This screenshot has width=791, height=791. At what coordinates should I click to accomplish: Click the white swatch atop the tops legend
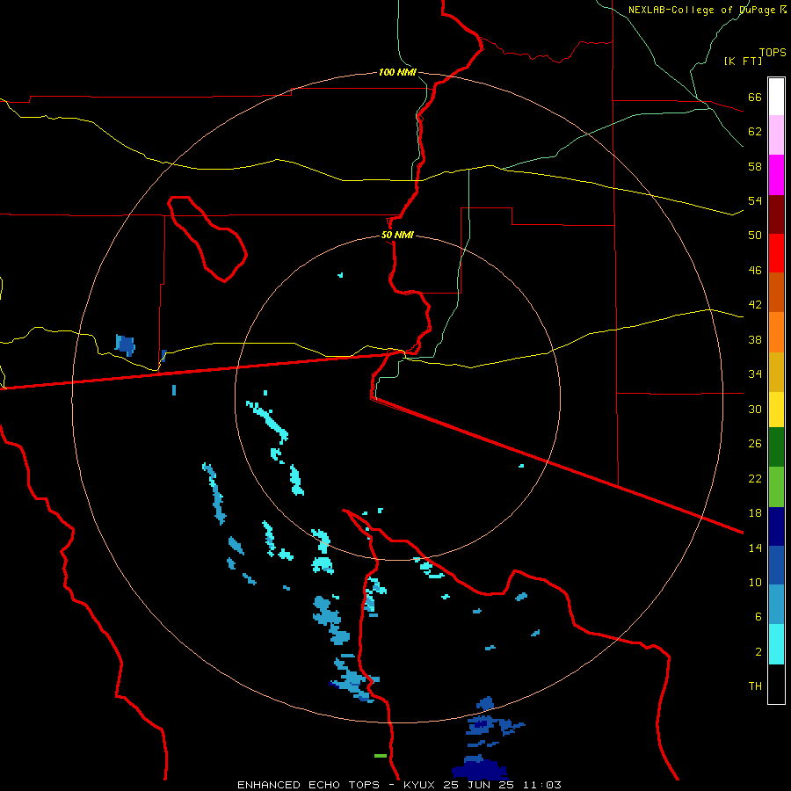(x=776, y=97)
